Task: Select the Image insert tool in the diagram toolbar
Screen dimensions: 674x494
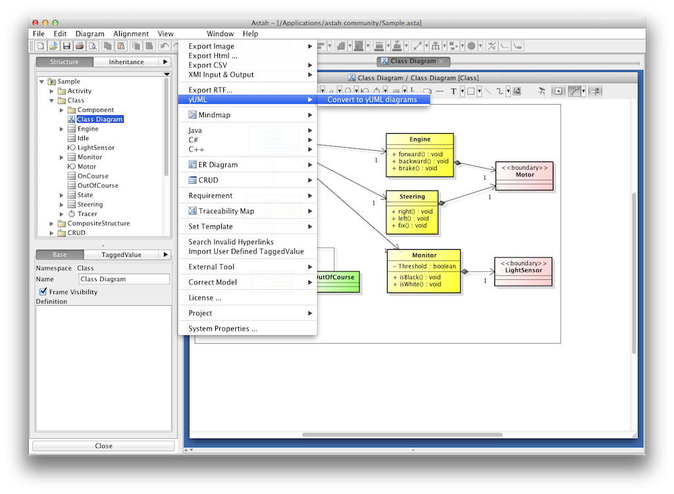Action: tap(517, 92)
